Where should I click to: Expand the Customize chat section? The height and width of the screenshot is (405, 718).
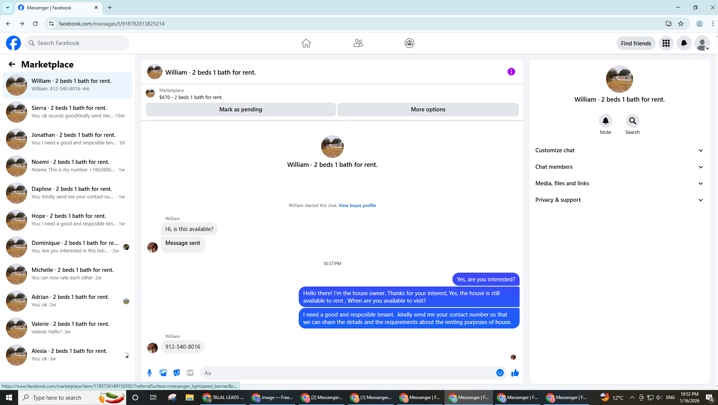coord(619,150)
